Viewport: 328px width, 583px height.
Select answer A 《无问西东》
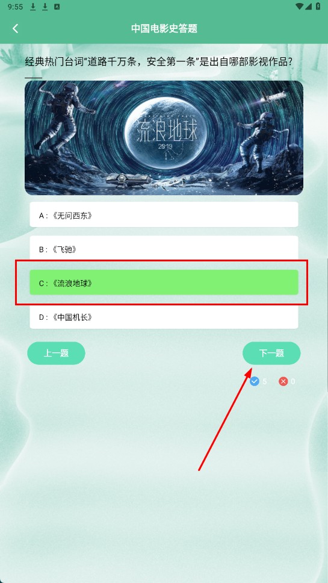click(164, 214)
